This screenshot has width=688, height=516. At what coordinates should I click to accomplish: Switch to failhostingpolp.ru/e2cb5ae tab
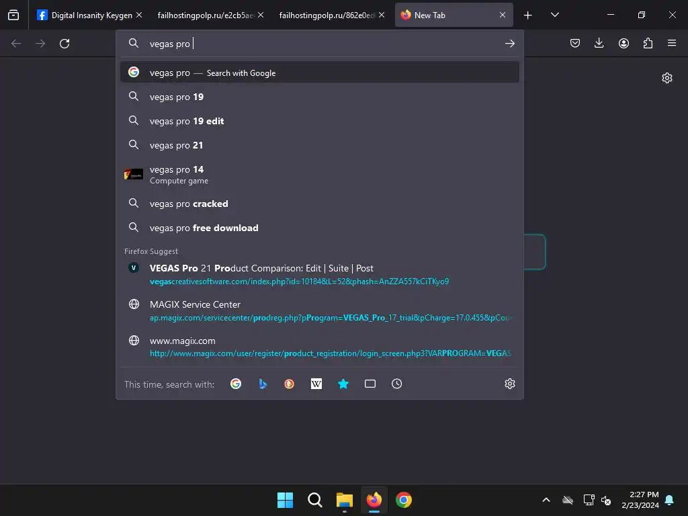210,15
